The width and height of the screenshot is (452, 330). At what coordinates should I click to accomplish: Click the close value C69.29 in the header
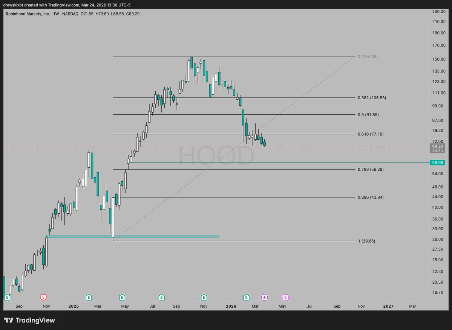tap(133, 14)
